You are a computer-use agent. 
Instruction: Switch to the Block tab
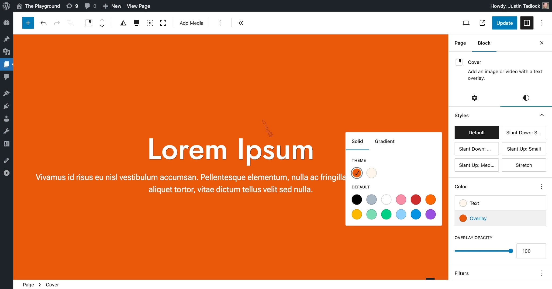[x=484, y=43]
